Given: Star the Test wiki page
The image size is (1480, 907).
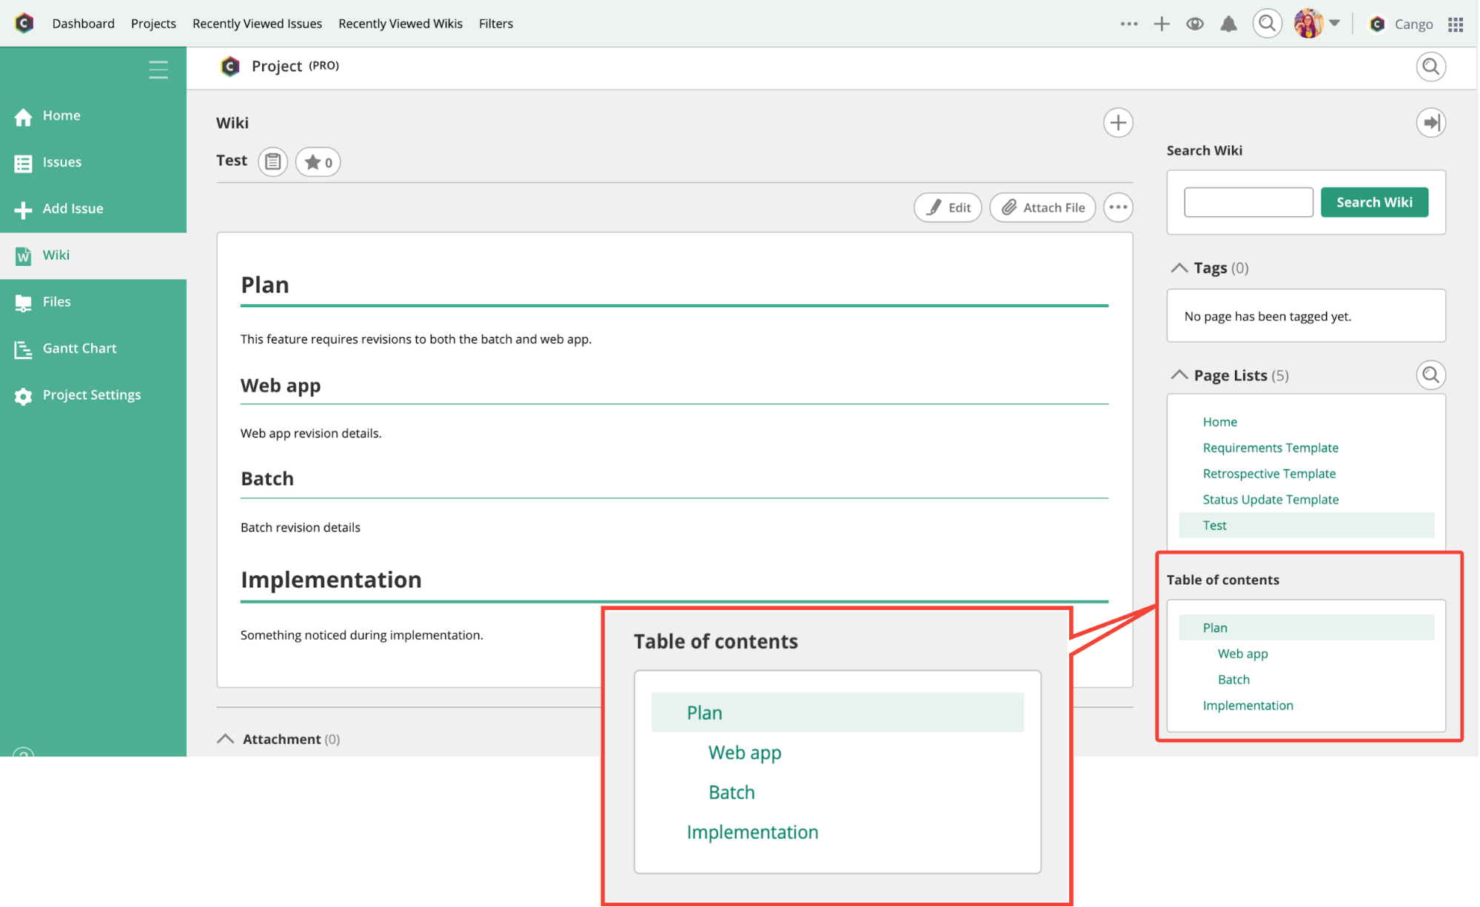Looking at the screenshot, I should [x=318, y=161].
